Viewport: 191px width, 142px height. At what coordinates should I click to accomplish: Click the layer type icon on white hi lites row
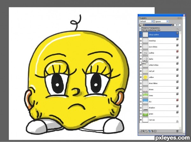click(x=177, y=63)
